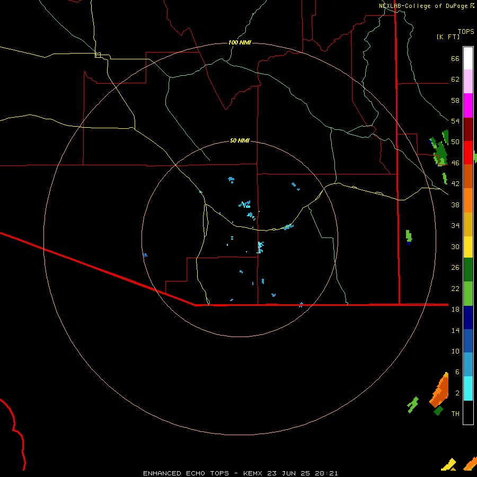This screenshot has height=477, width=477.
Task: Click the light pink legend swatch
Action: point(468,82)
